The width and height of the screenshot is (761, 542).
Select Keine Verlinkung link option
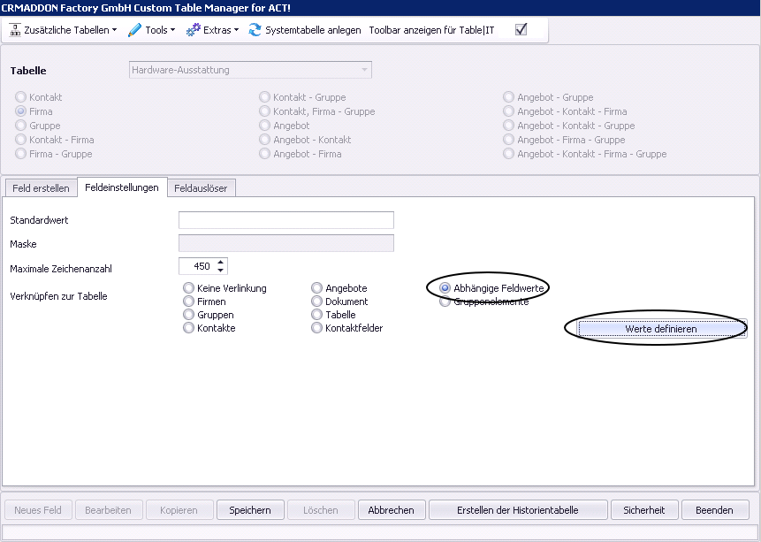188,288
